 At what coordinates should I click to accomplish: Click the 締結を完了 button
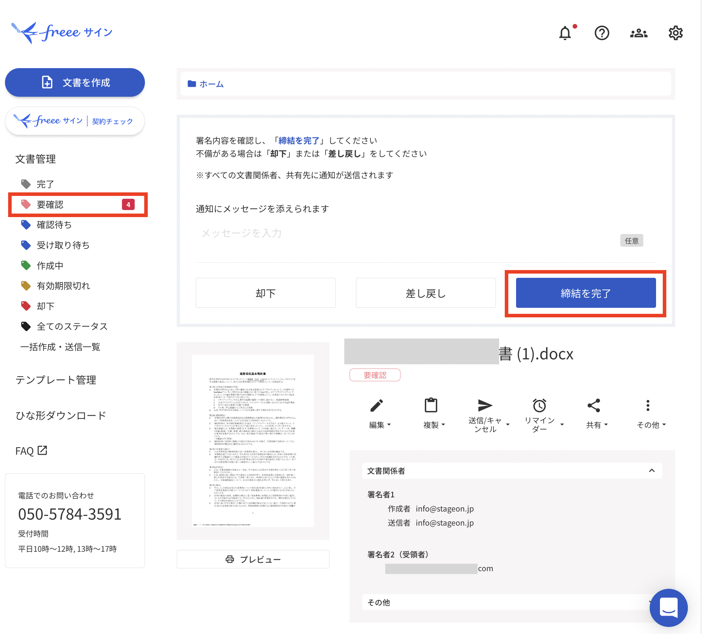coord(586,293)
